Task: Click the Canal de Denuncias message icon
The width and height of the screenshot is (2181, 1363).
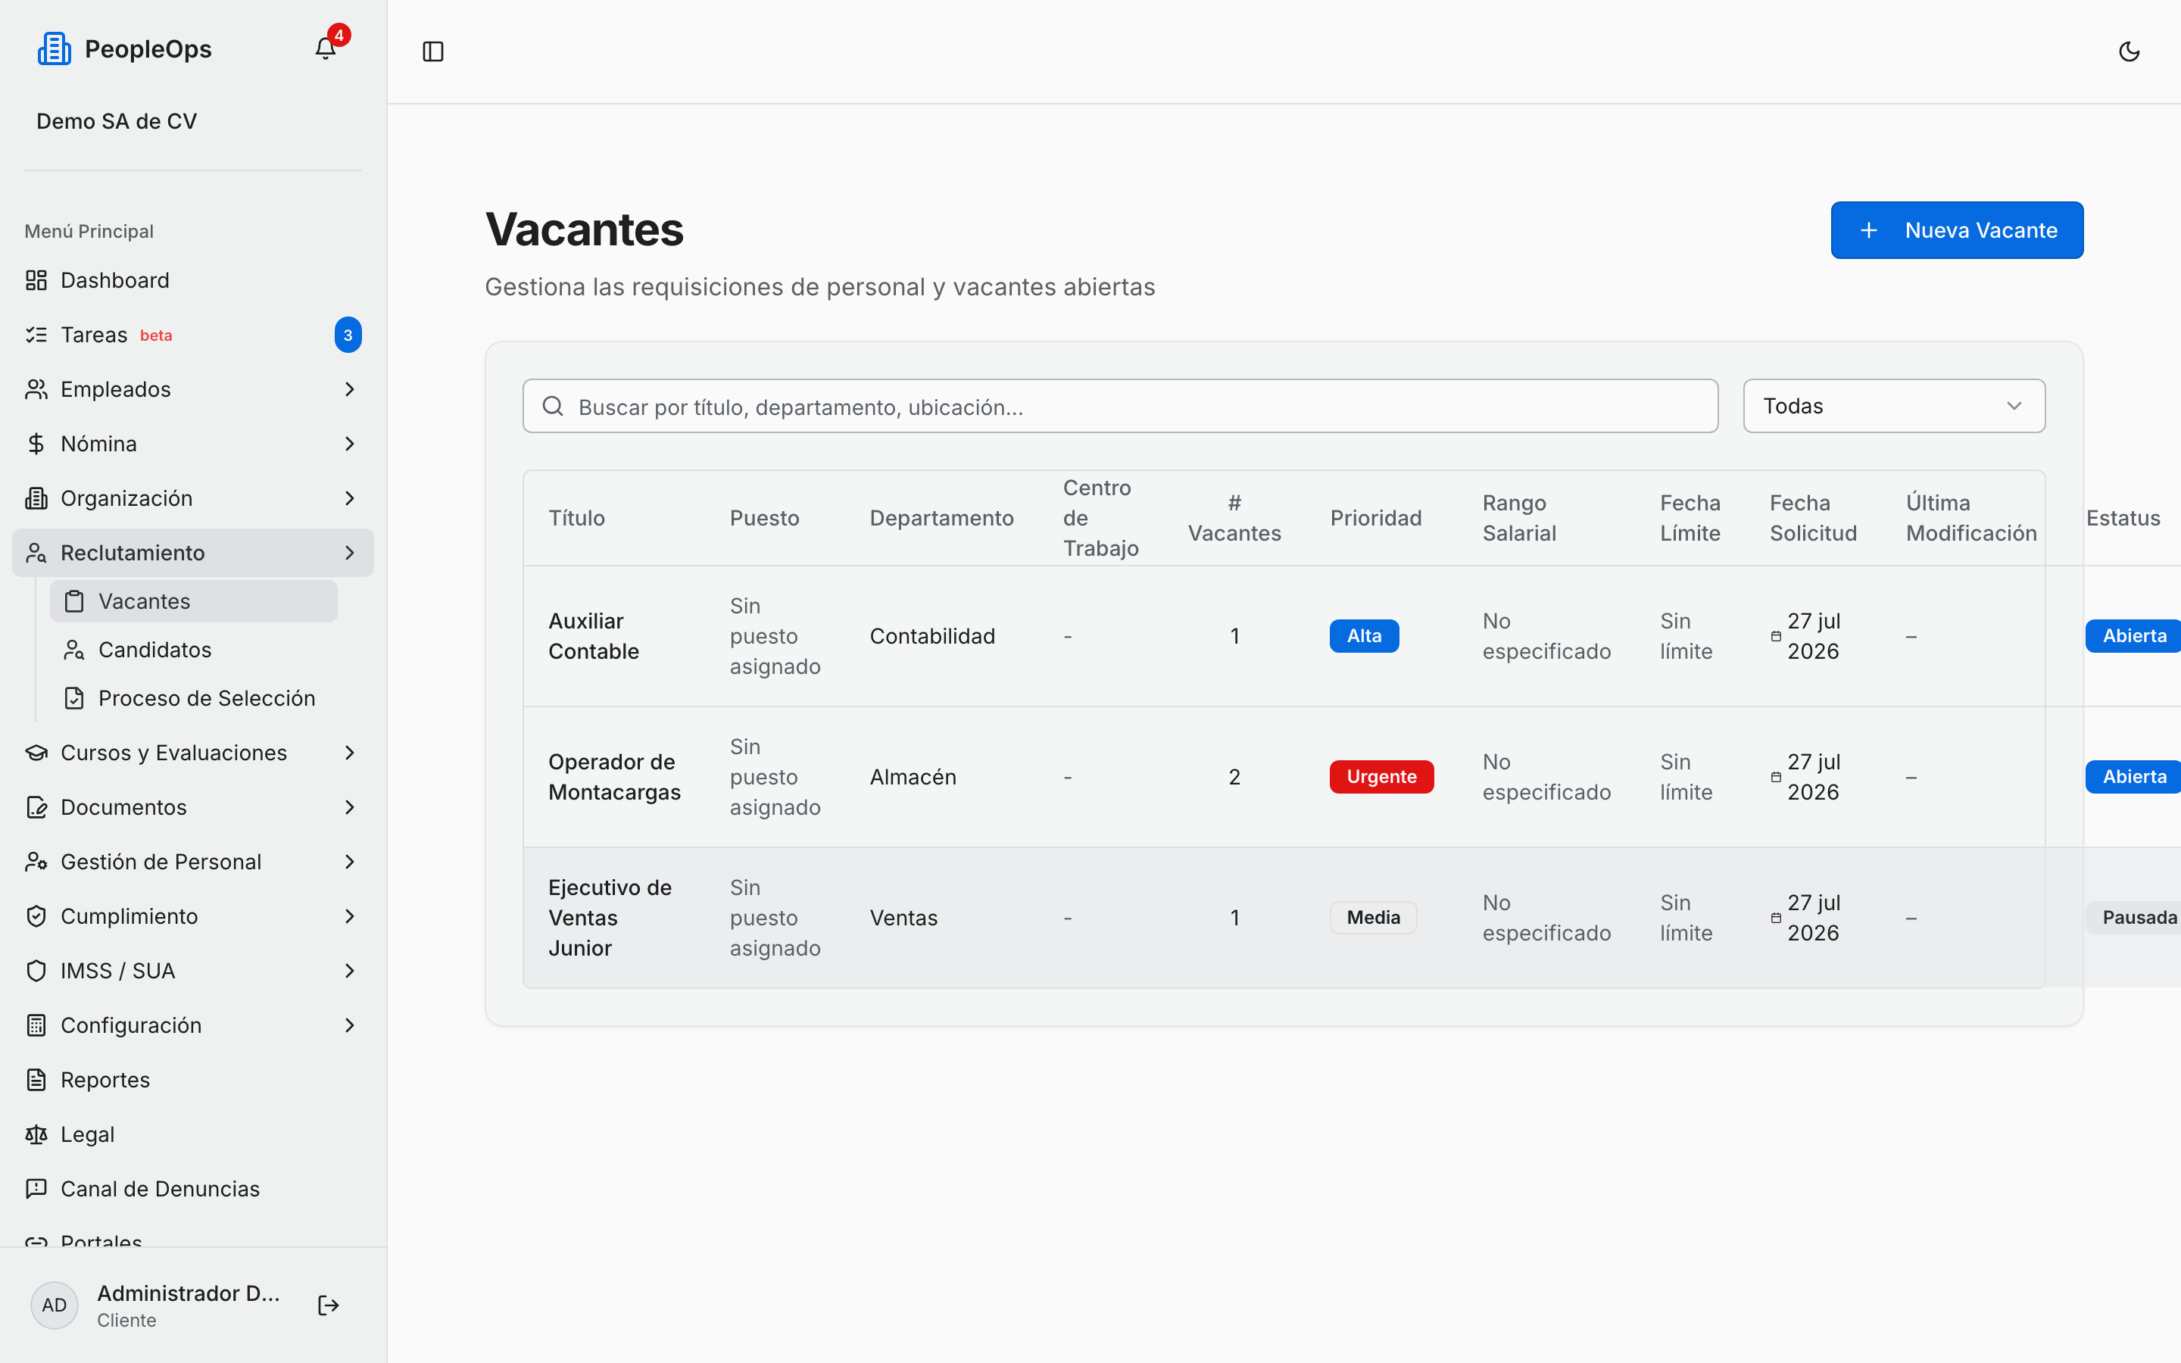Action: (36, 1189)
